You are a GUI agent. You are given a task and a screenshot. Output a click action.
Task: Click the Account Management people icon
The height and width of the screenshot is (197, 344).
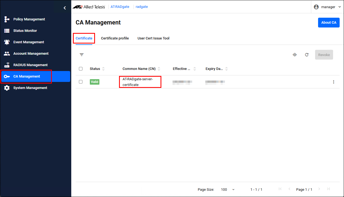(x=7, y=54)
